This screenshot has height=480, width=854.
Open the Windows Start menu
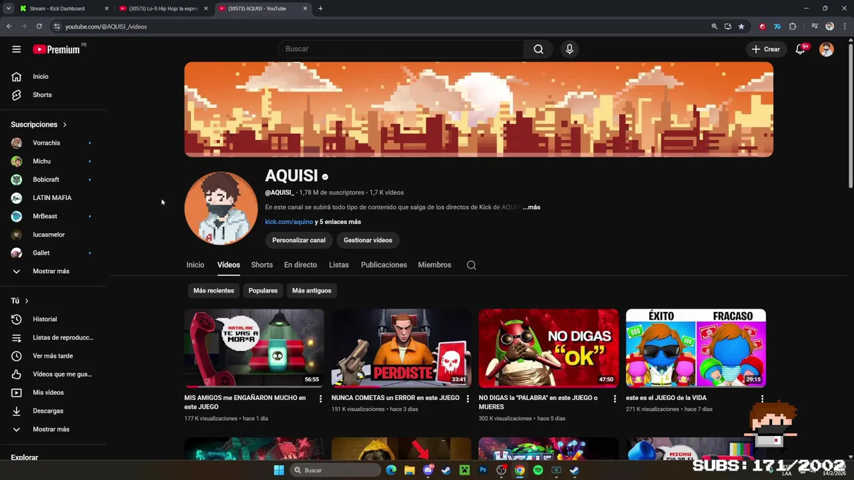(x=279, y=470)
